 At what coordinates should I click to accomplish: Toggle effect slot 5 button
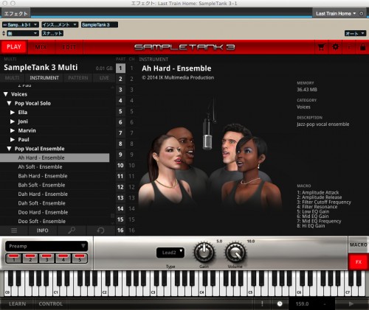(80, 258)
